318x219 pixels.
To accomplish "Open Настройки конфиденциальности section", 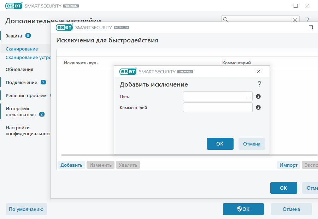I will pos(28,131).
